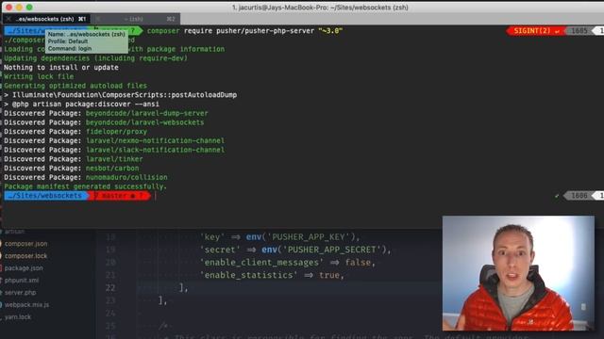Click the ComposerScripts::postAutoloadDump line
Viewport: 604px width, 339px height.
coord(120,95)
